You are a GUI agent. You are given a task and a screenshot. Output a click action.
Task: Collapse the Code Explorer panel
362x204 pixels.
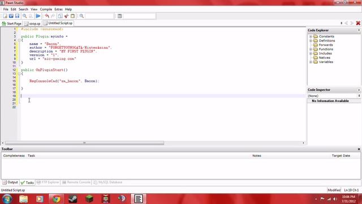pyautogui.click(x=359, y=30)
